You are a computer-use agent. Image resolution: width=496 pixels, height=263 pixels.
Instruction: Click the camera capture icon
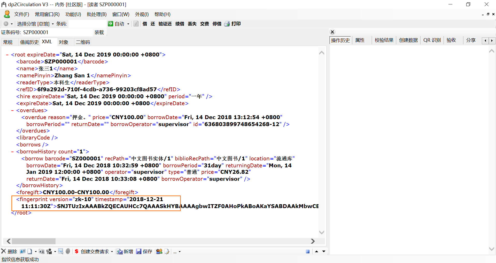41,251
